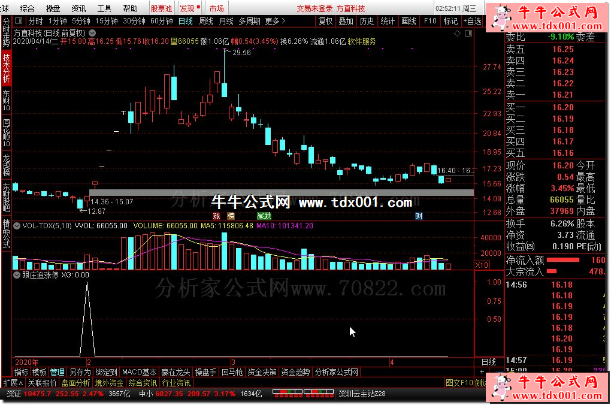Click the 指标 indicator tab
Screen dimensions: 611x405
[21, 372]
